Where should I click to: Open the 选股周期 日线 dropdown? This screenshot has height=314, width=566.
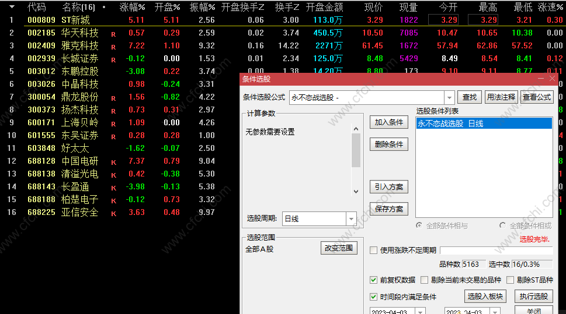tap(351, 218)
